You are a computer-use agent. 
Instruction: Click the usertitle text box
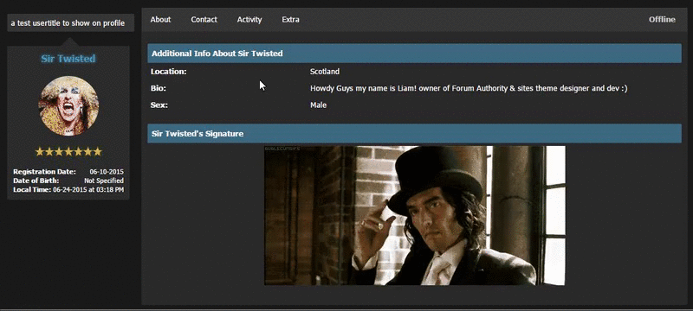(x=71, y=23)
